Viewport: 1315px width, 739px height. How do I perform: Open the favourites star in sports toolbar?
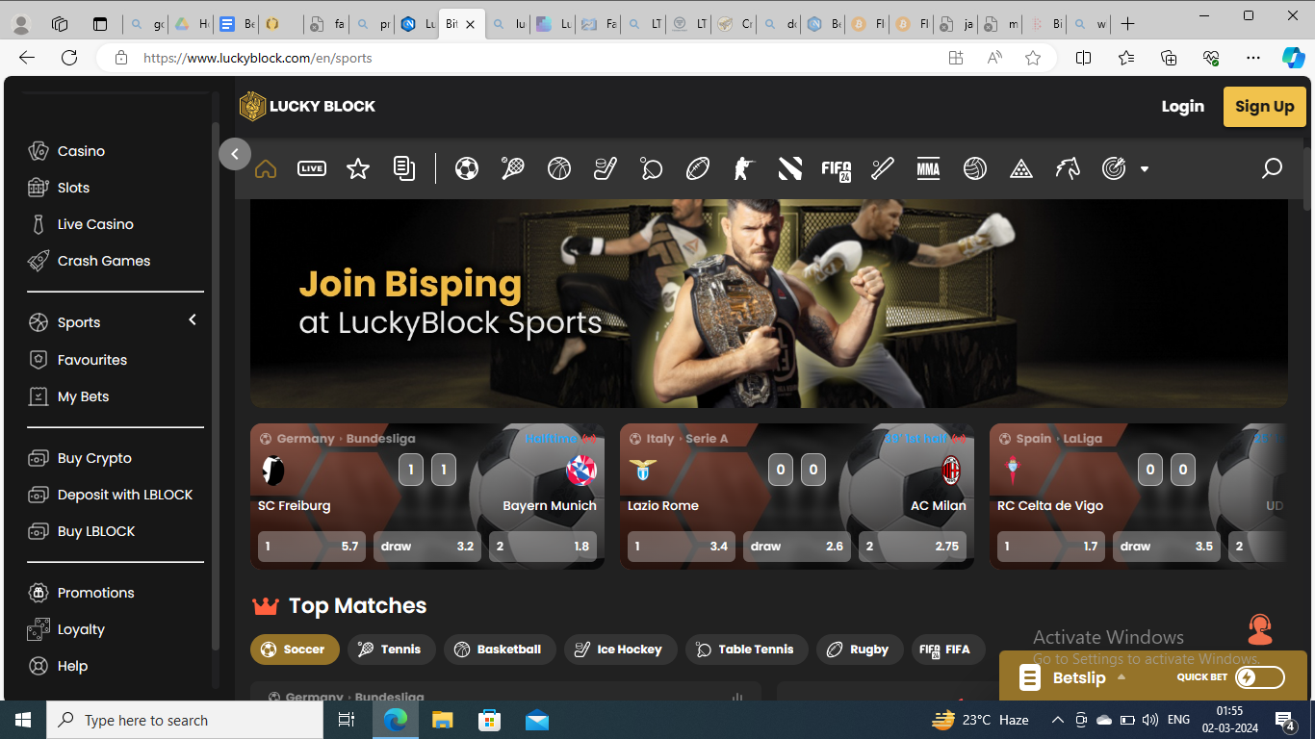(x=358, y=168)
